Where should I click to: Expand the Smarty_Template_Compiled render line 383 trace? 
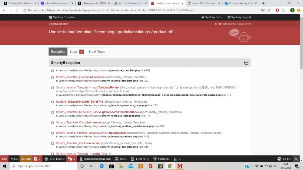coord(52,77)
